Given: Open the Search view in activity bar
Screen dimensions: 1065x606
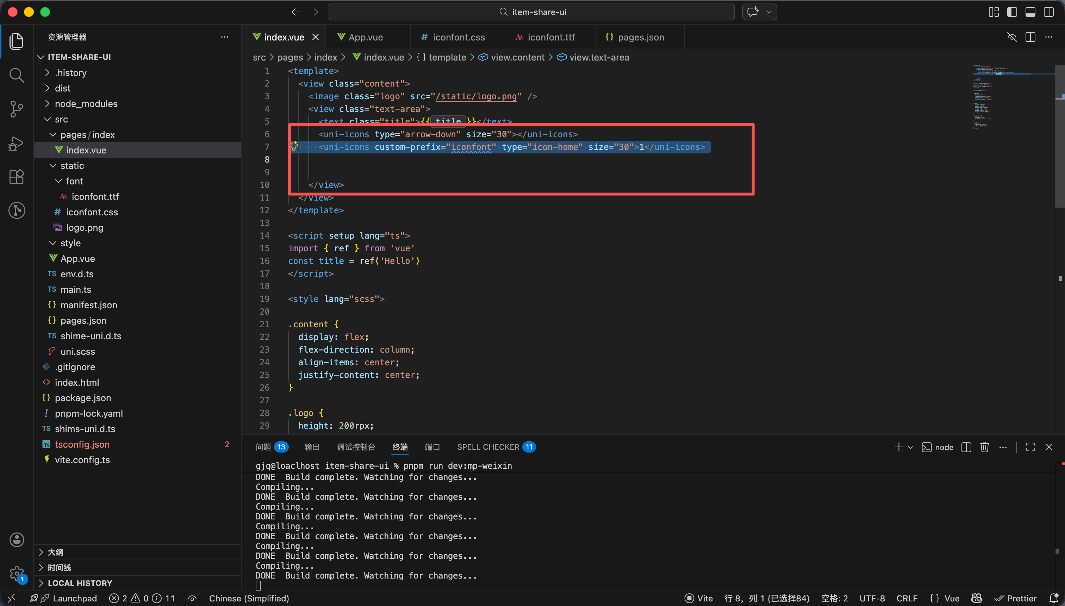Looking at the screenshot, I should pos(17,75).
